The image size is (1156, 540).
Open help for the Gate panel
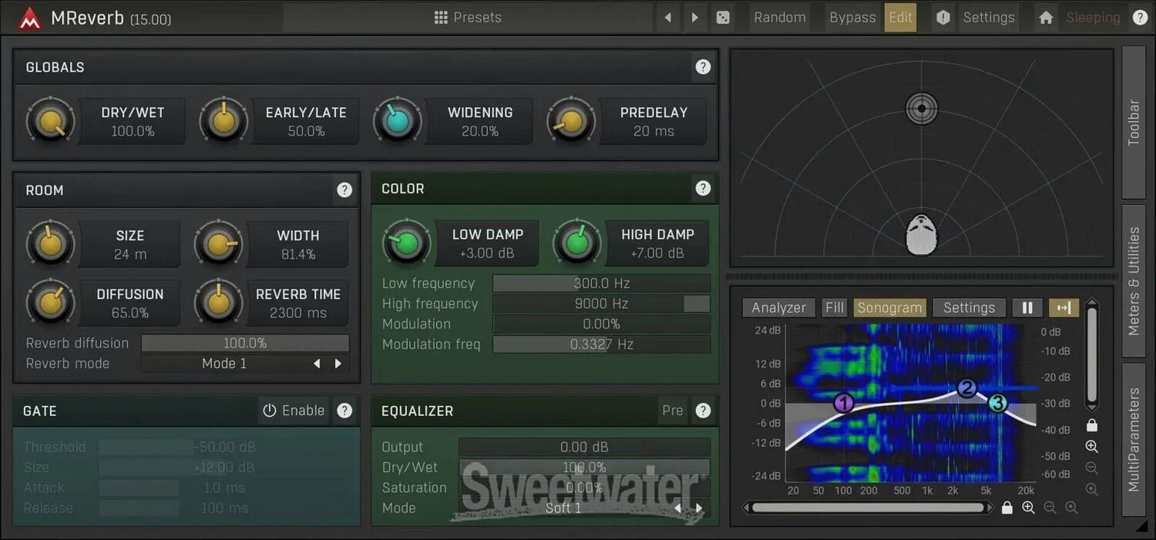tap(344, 411)
